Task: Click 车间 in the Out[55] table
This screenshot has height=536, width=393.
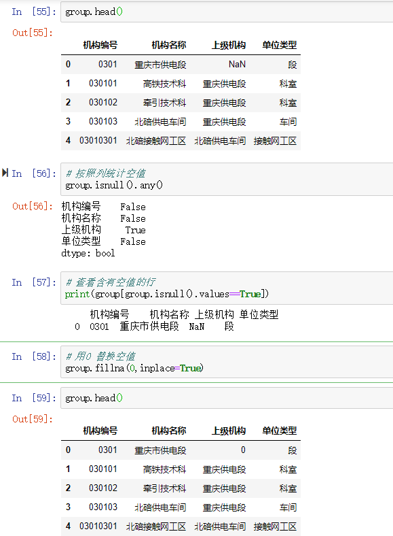Action: click(288, 122)
